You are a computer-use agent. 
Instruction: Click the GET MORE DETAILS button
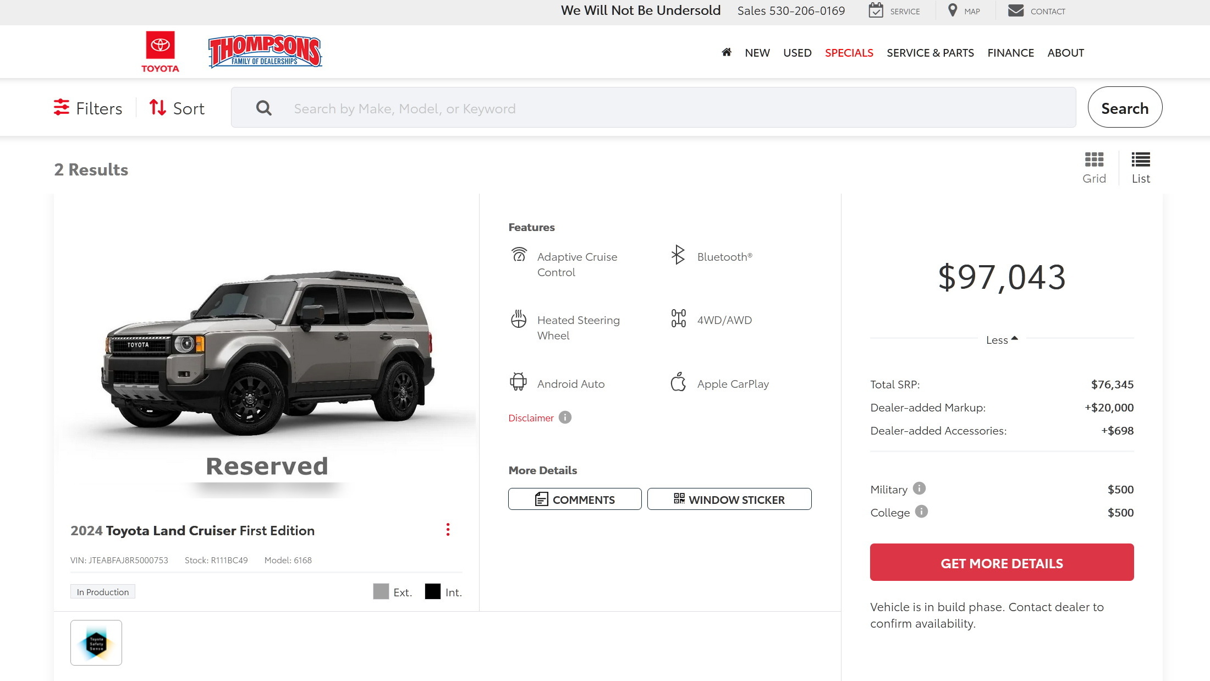pos(1002,562)
